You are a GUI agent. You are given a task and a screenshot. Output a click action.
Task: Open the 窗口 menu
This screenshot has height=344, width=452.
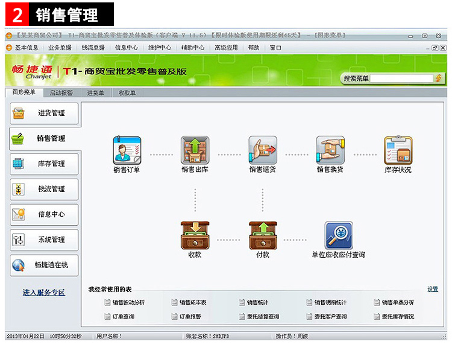[275, 48]
